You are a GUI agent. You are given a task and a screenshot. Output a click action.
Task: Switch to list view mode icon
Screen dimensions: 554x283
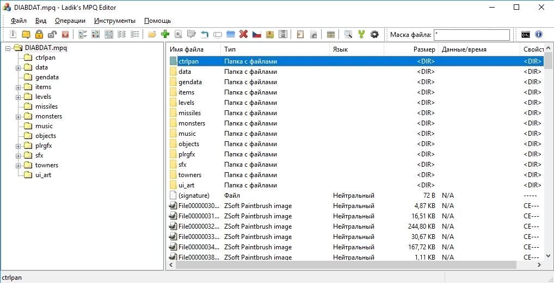pyautogui.click(x=122, y=34)
